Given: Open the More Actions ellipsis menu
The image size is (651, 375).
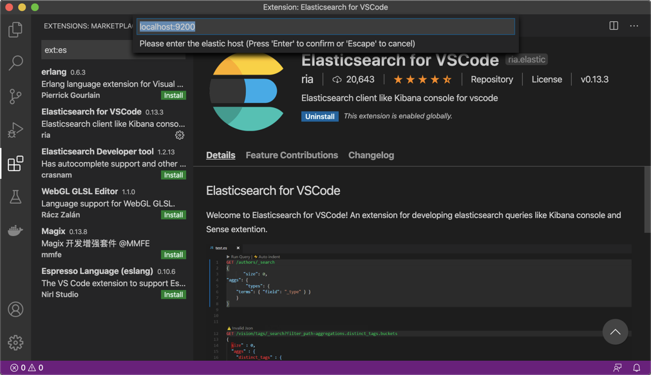Looking at the screenshot, I should tap(634, 26).
